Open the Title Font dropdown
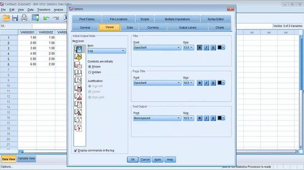 pyautogui.click(x=157, y=48)
